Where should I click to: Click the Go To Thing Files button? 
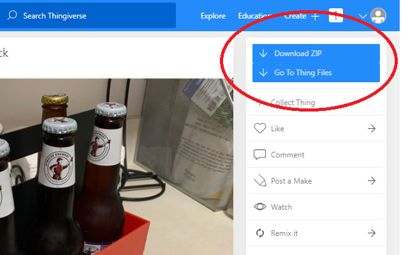316,73
